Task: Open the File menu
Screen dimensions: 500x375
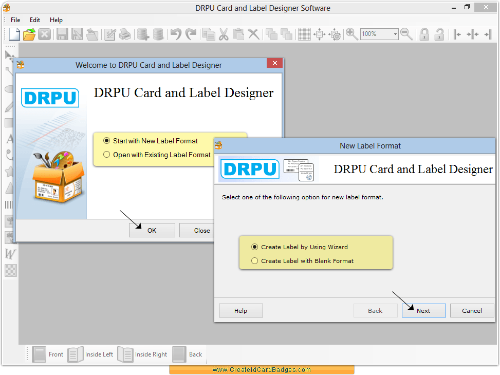Action: pos(15,20)
